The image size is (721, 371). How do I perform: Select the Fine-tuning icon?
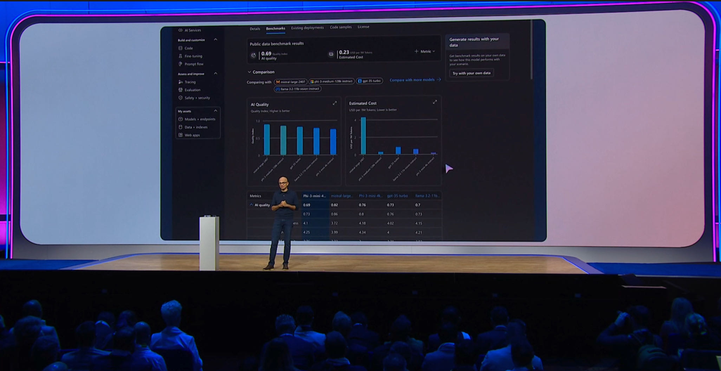tap(181, 56)
